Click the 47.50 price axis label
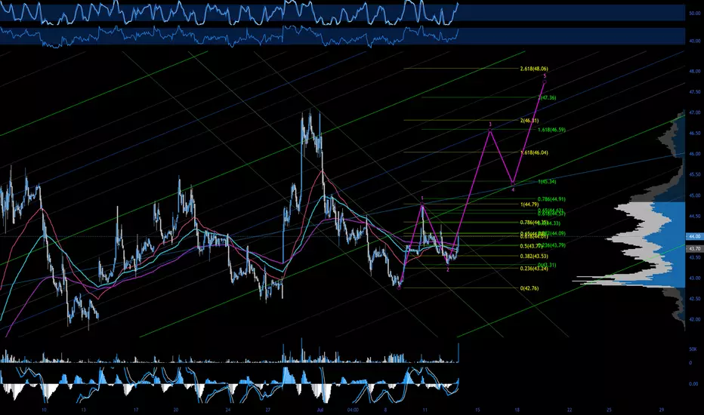 tap(695, 91)
